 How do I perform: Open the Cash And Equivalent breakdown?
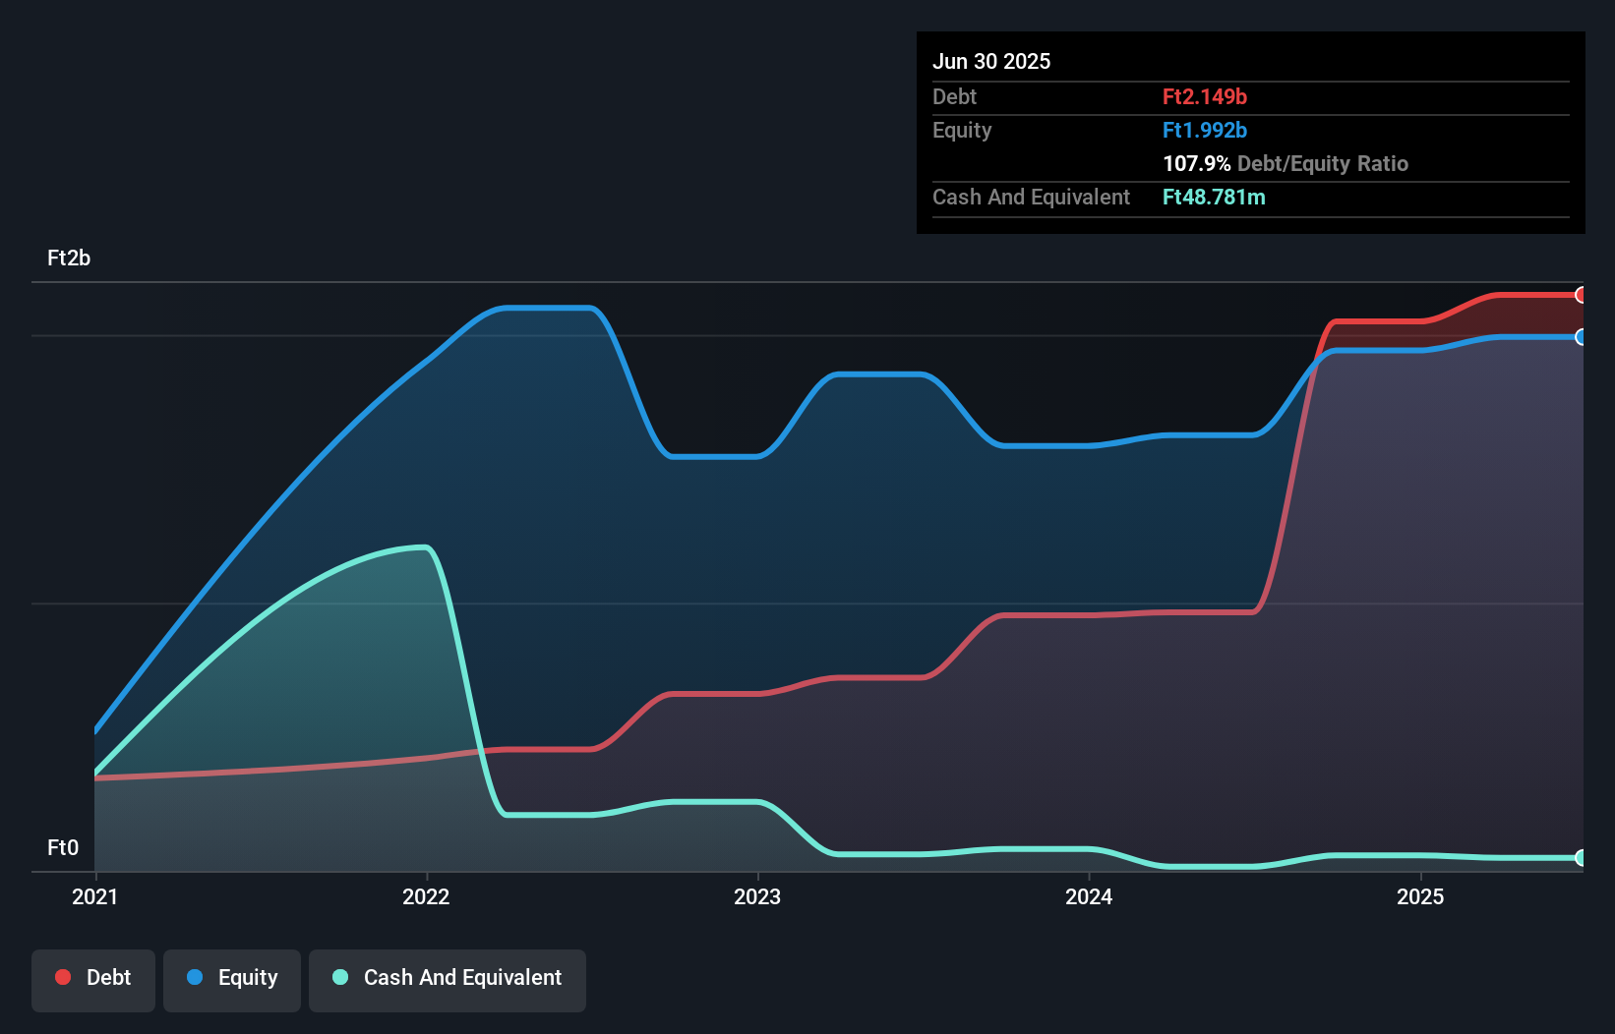point(1031,197)
